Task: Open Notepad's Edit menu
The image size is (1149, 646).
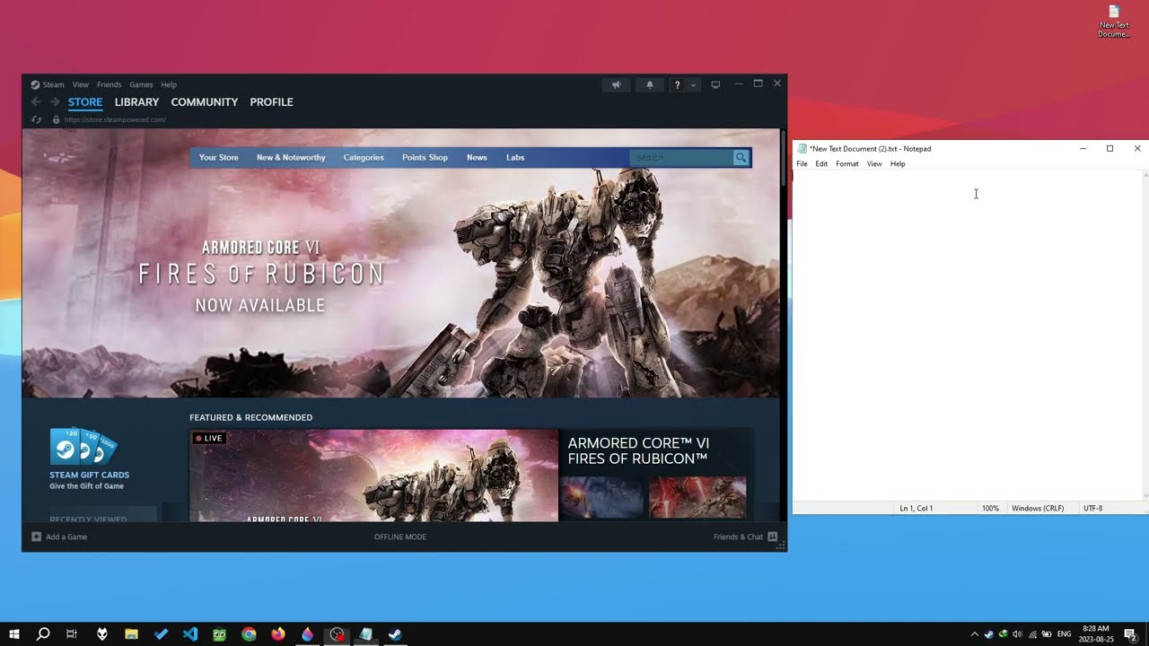Action: [821, 164]
